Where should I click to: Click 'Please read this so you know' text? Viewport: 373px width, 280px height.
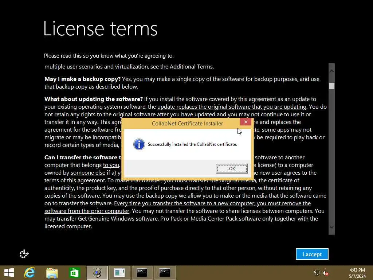[109, 56]
